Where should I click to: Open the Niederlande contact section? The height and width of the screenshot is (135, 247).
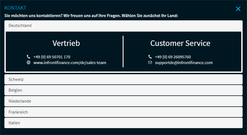point(123,101)
